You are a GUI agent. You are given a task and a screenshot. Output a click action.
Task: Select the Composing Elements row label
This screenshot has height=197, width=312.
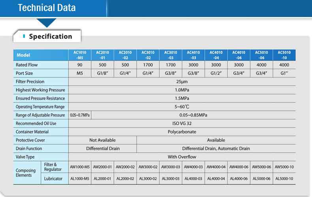pyautogui.click(x=26, y=173)
